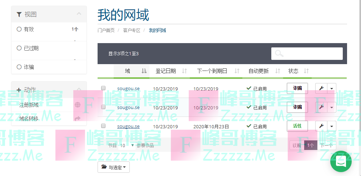
Task: Select the 已过期 filter radio button
Action: click(19, 48)
